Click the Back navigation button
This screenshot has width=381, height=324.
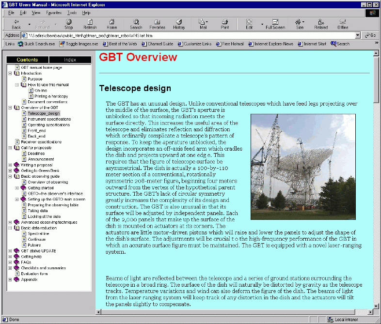pyautogui.click(x=16, y=24)
